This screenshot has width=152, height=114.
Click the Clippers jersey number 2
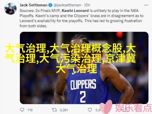click(x=83, y=97)
